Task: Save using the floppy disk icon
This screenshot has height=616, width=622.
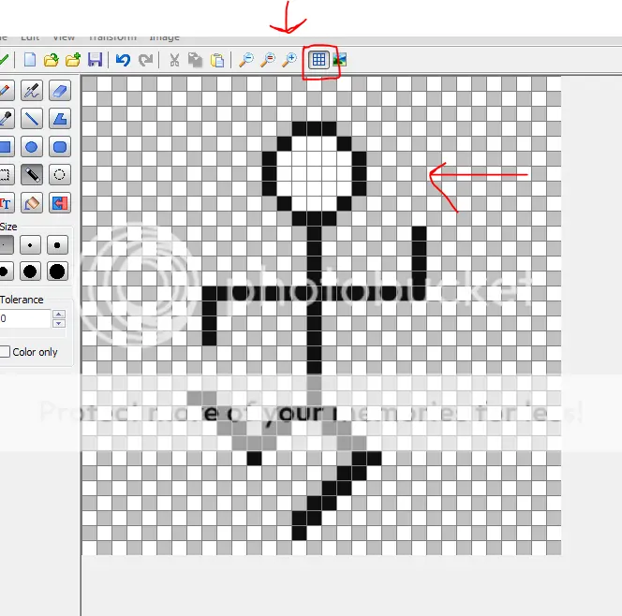Action: [95, 60]
